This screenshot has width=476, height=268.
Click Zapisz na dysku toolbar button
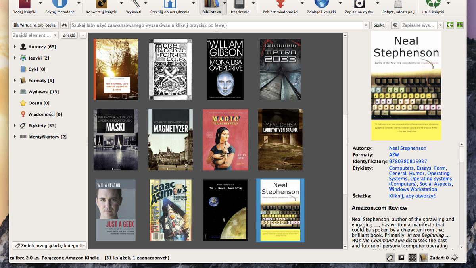359,8
